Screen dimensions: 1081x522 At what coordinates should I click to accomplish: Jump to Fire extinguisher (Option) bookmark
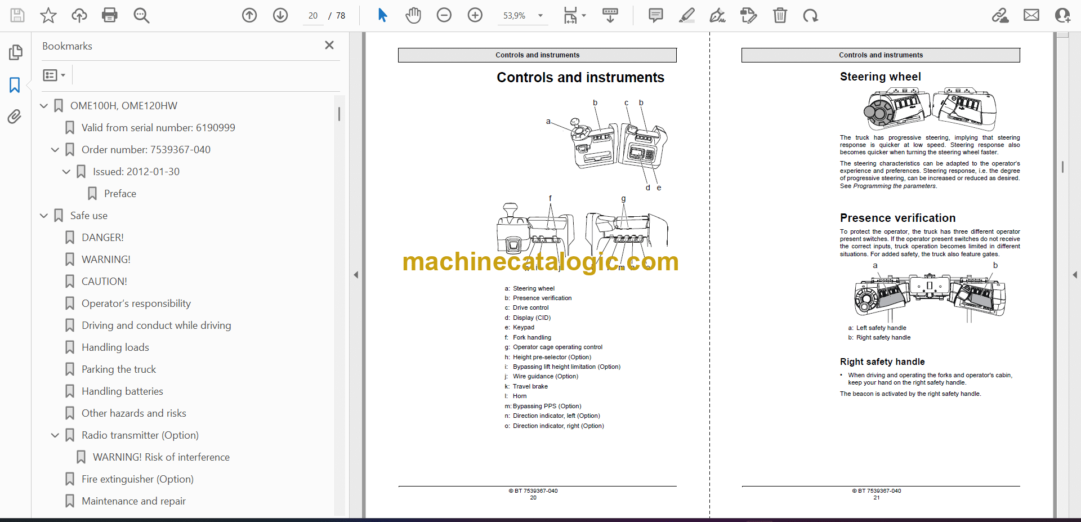(137, 479)
